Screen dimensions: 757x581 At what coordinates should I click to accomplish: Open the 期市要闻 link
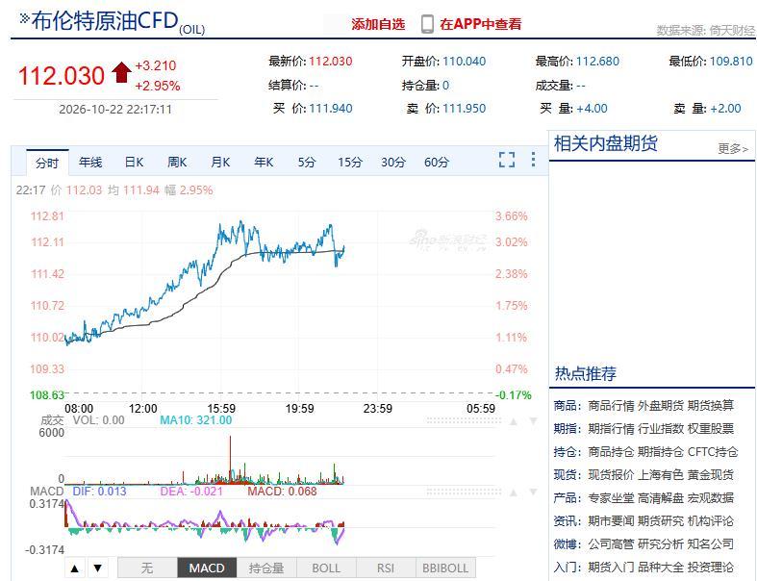611,521
